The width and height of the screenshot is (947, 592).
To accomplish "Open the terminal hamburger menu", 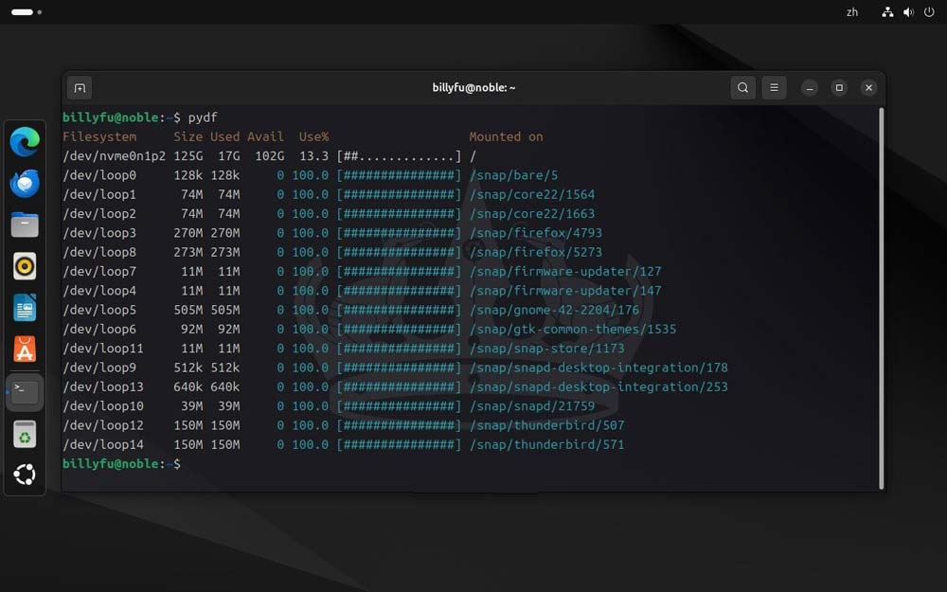I will [x=774, y=87].
